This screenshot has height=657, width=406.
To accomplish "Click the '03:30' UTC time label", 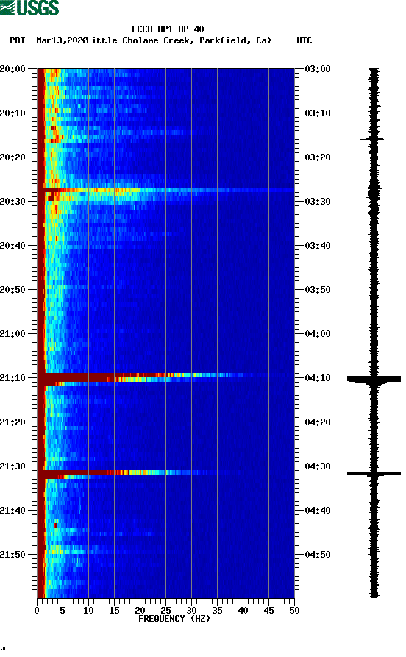I will 318,202.
